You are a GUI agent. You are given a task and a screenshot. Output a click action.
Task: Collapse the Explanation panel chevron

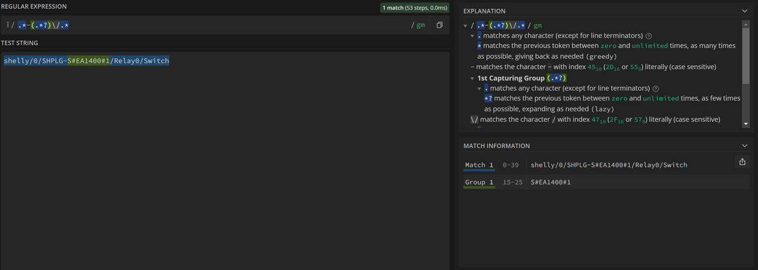click(745, 11)
